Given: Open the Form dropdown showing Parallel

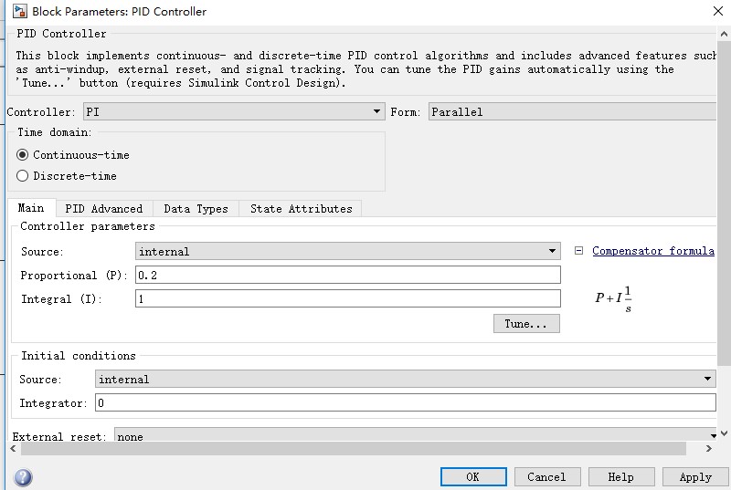Looking at the screenshot, I should 572,112.
